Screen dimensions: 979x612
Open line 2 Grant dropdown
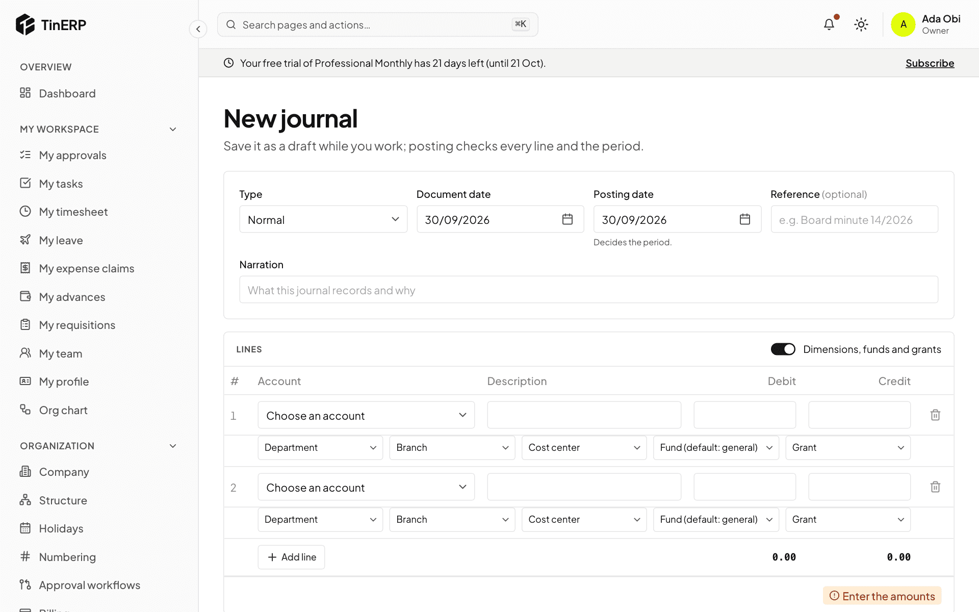[x=848, y=520]
